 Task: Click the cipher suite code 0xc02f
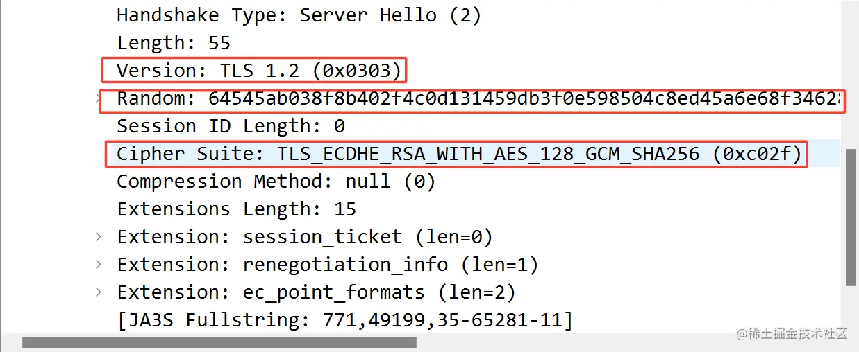[757, 154]
